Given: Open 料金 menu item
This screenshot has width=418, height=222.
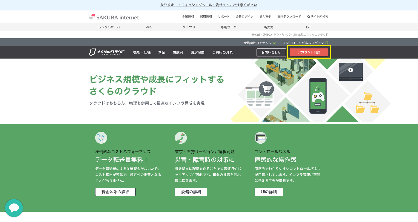Looking at the screenshot, I should pyautogui.click(x=162, y=52).
